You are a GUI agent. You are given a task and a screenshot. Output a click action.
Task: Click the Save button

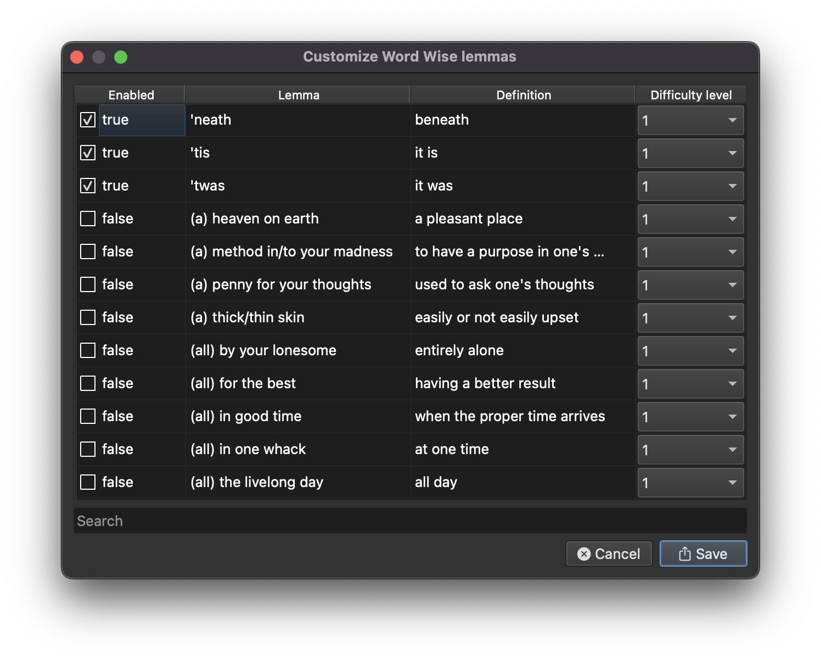(703, 553)
